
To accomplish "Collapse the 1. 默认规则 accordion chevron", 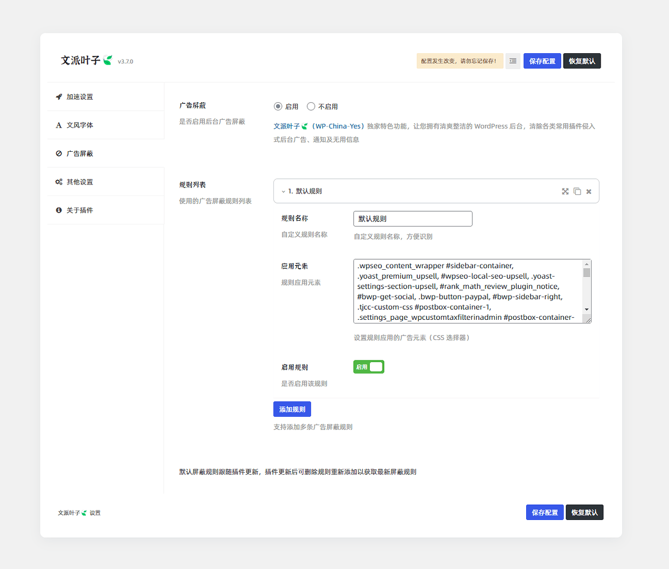I will coord(283,192).
